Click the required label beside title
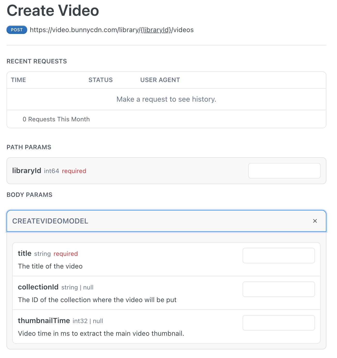The width and height of the screenshot is (337, 358). 65,254
